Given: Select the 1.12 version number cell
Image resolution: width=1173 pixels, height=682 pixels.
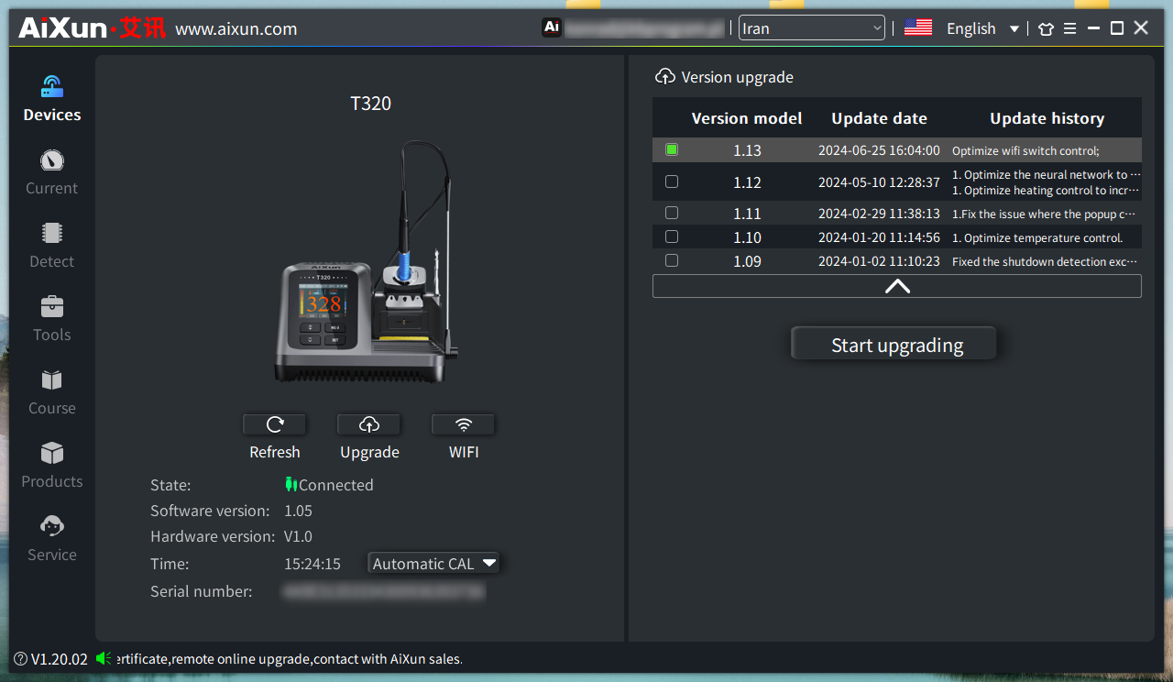Looking at the screenshot, I should [747, 182].
